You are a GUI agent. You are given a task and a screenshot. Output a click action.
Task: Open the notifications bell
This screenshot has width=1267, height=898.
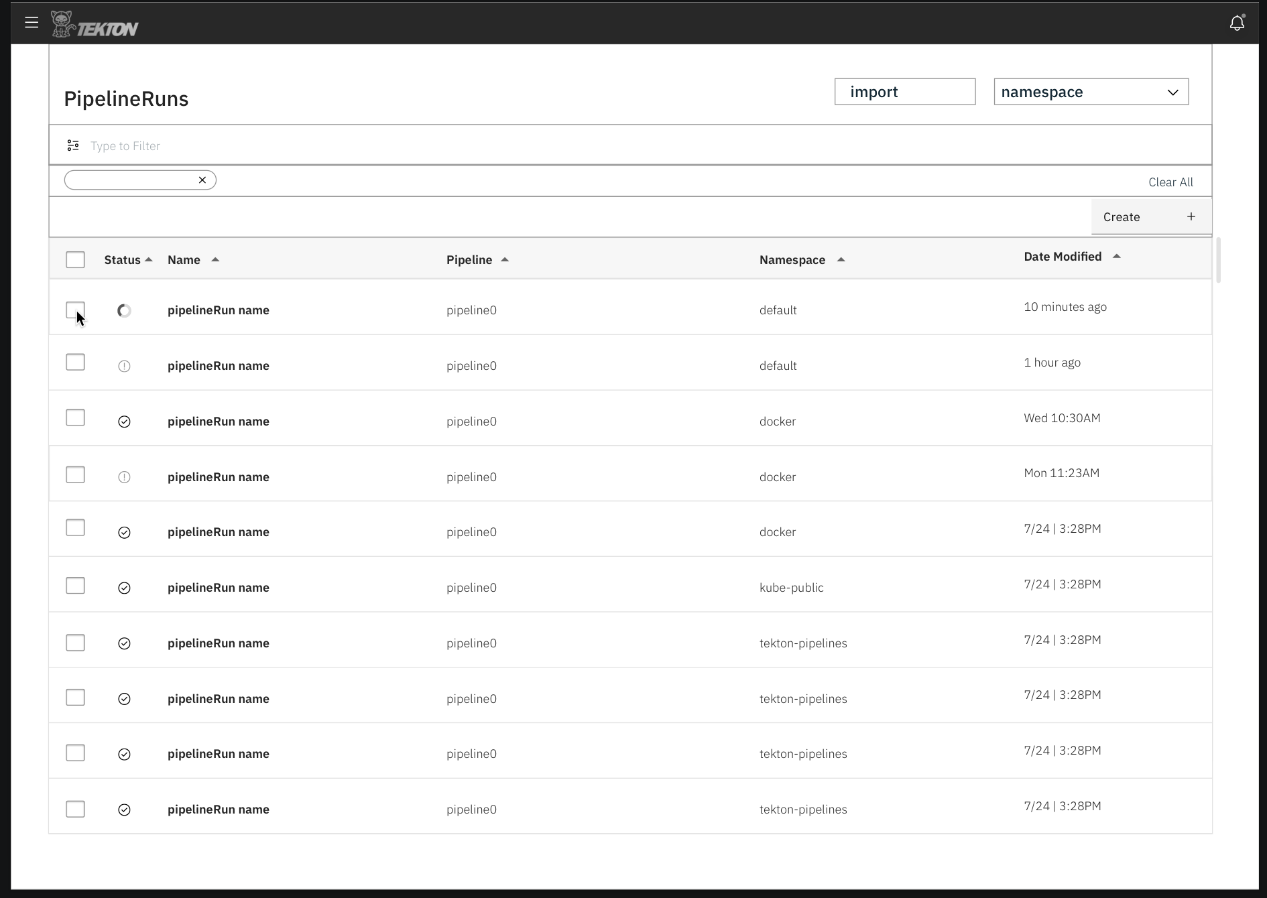pos(1237,22)
